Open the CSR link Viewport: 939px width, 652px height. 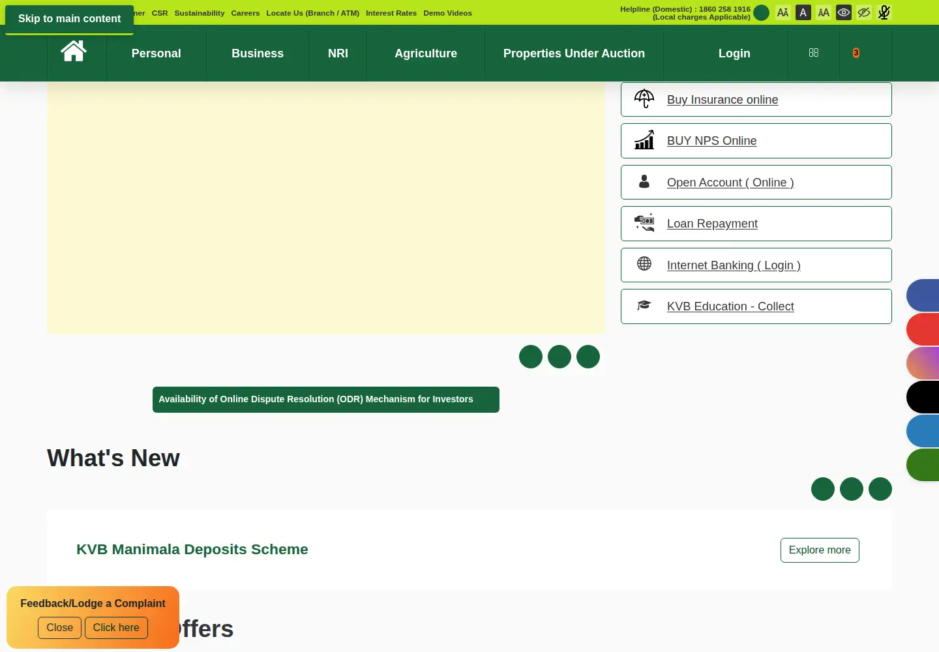(x=160, y=13)
